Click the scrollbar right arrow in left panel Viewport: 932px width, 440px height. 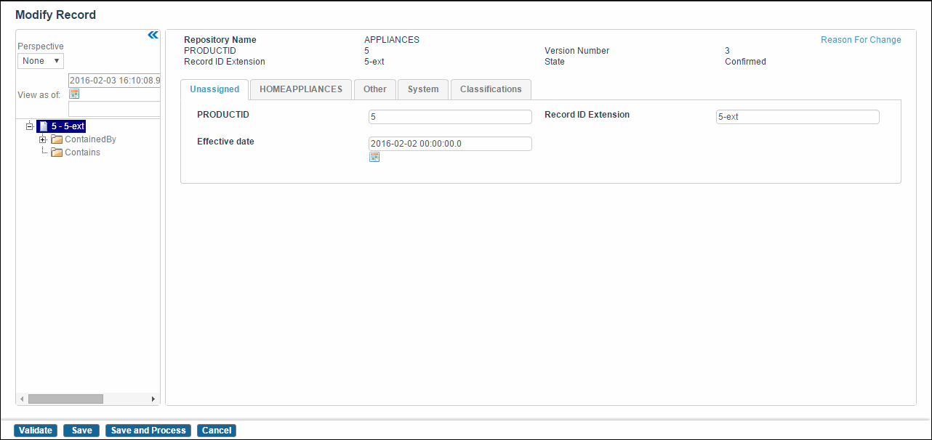point(153,399)
